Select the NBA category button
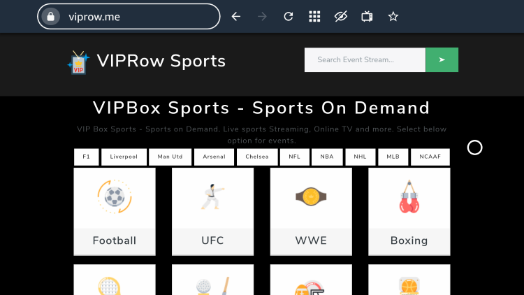Screen dimensions: 524x295 pyautogui.click(x=327, y=157)
